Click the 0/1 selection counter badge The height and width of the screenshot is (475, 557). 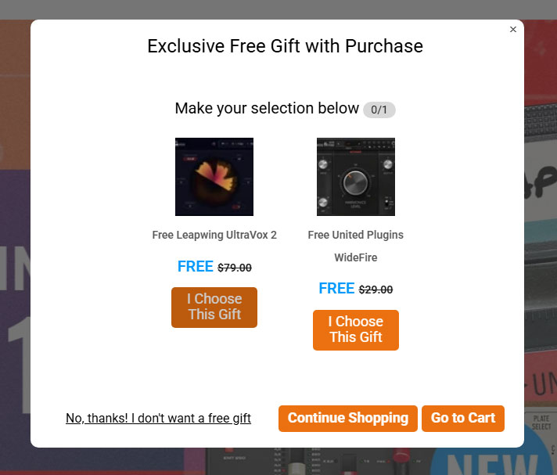tap(379, 110)
